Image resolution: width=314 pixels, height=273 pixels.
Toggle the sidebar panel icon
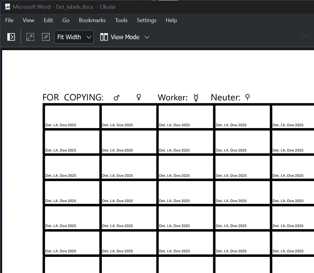click(x=11, y=37)
